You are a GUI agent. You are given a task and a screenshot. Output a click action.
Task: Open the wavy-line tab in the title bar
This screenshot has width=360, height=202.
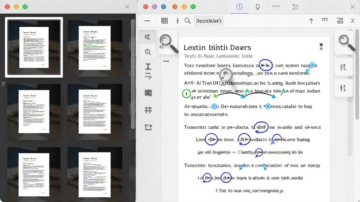point(276,6)
